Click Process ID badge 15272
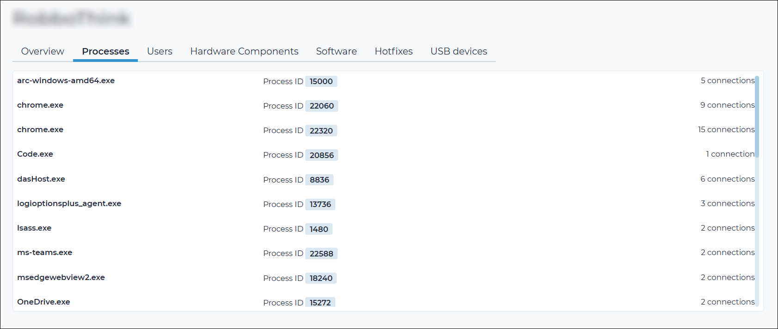This screenshot has height=329, width=778. (x=320, y=302)
